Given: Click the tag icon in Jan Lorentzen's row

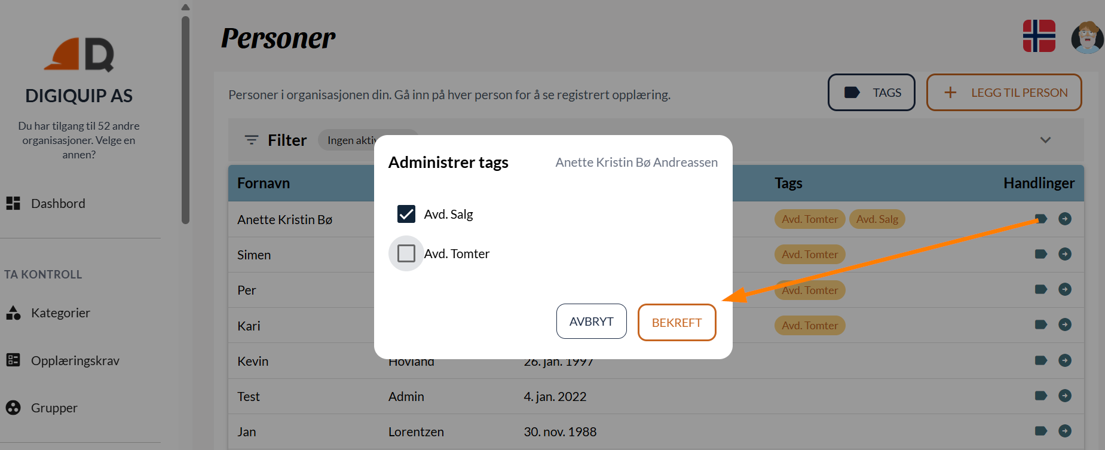Looking at the screenshot, I should coord(1041,431).
